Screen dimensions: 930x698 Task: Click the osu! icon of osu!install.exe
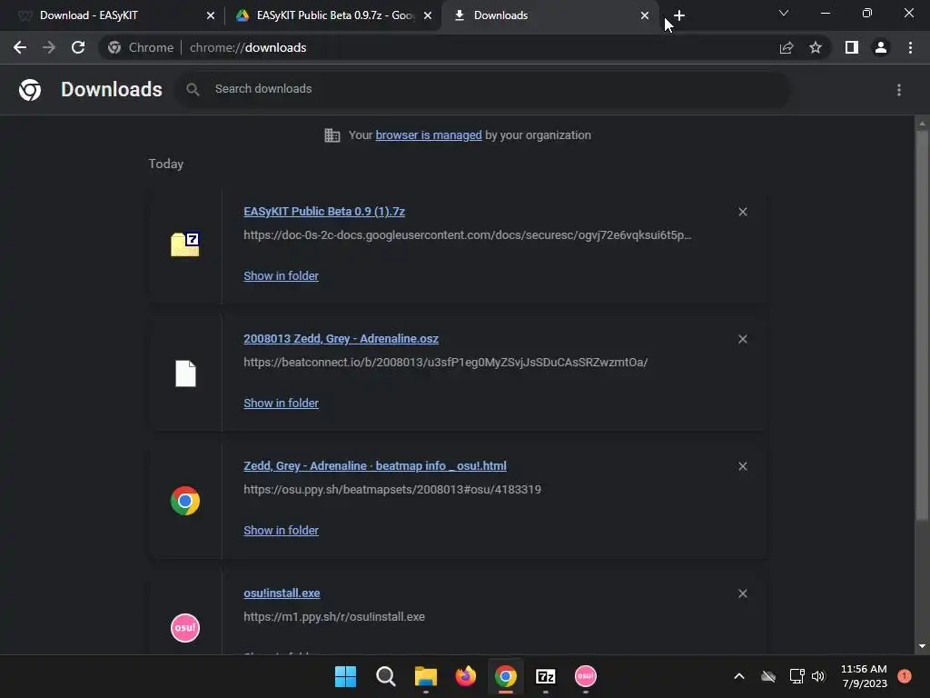click(185, 628)
